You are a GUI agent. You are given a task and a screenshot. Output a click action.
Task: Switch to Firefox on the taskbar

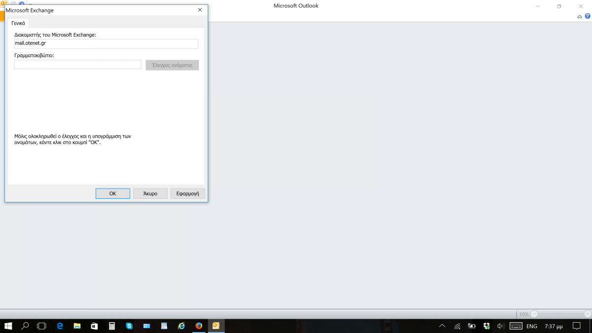199,326
